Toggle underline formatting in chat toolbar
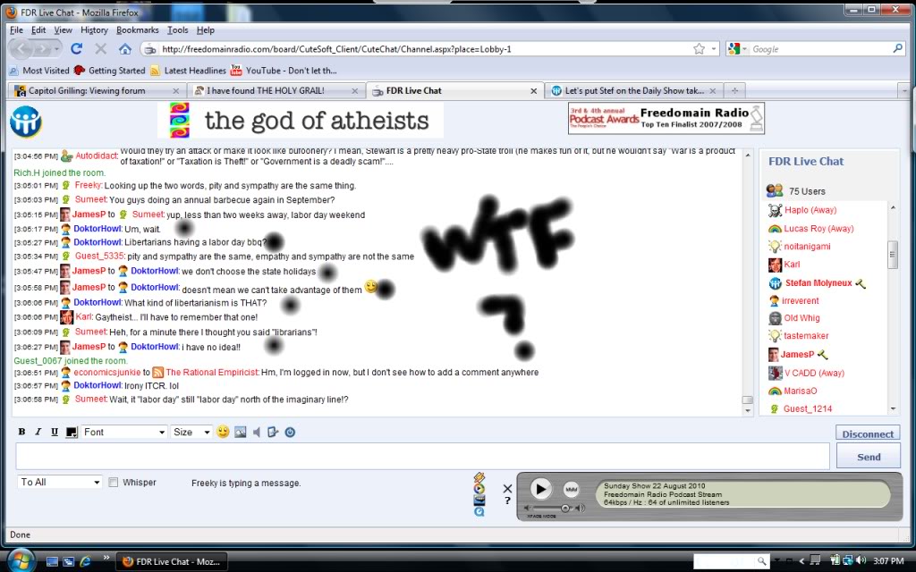This screenshot has width=916, height=572. (55, 432)
